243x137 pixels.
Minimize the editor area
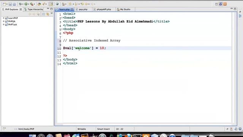(232, 9)
